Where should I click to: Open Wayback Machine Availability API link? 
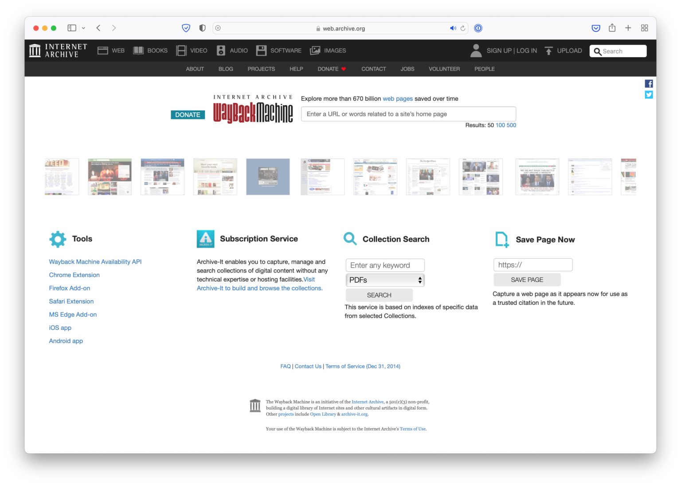(x=95, y=262)
